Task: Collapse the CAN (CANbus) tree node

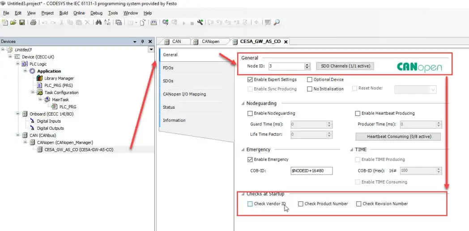Action: pyautogui.click(x=18, y=135)
